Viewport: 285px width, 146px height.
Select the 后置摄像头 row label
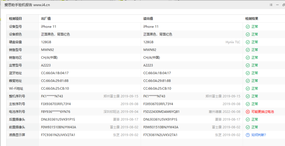(17, 119)
